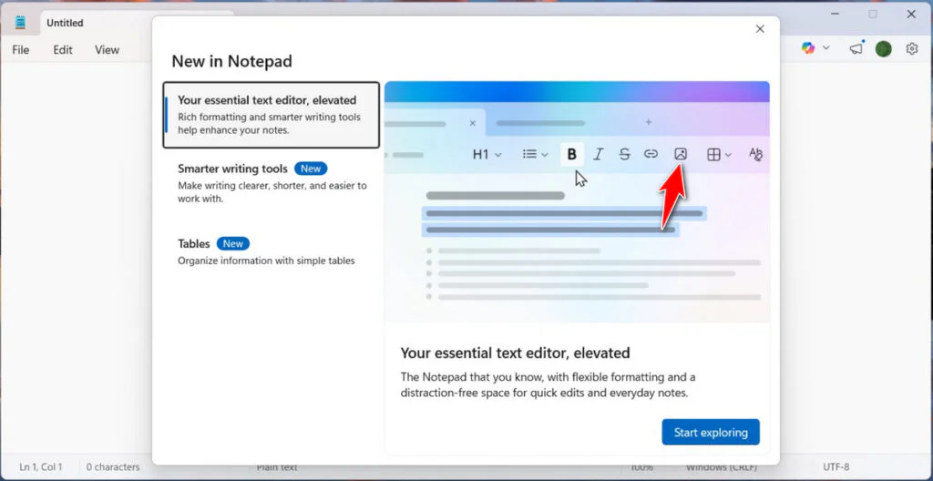933x481 pixels.
Task: Open the Edit menu
Action: (x=63, y=50)
